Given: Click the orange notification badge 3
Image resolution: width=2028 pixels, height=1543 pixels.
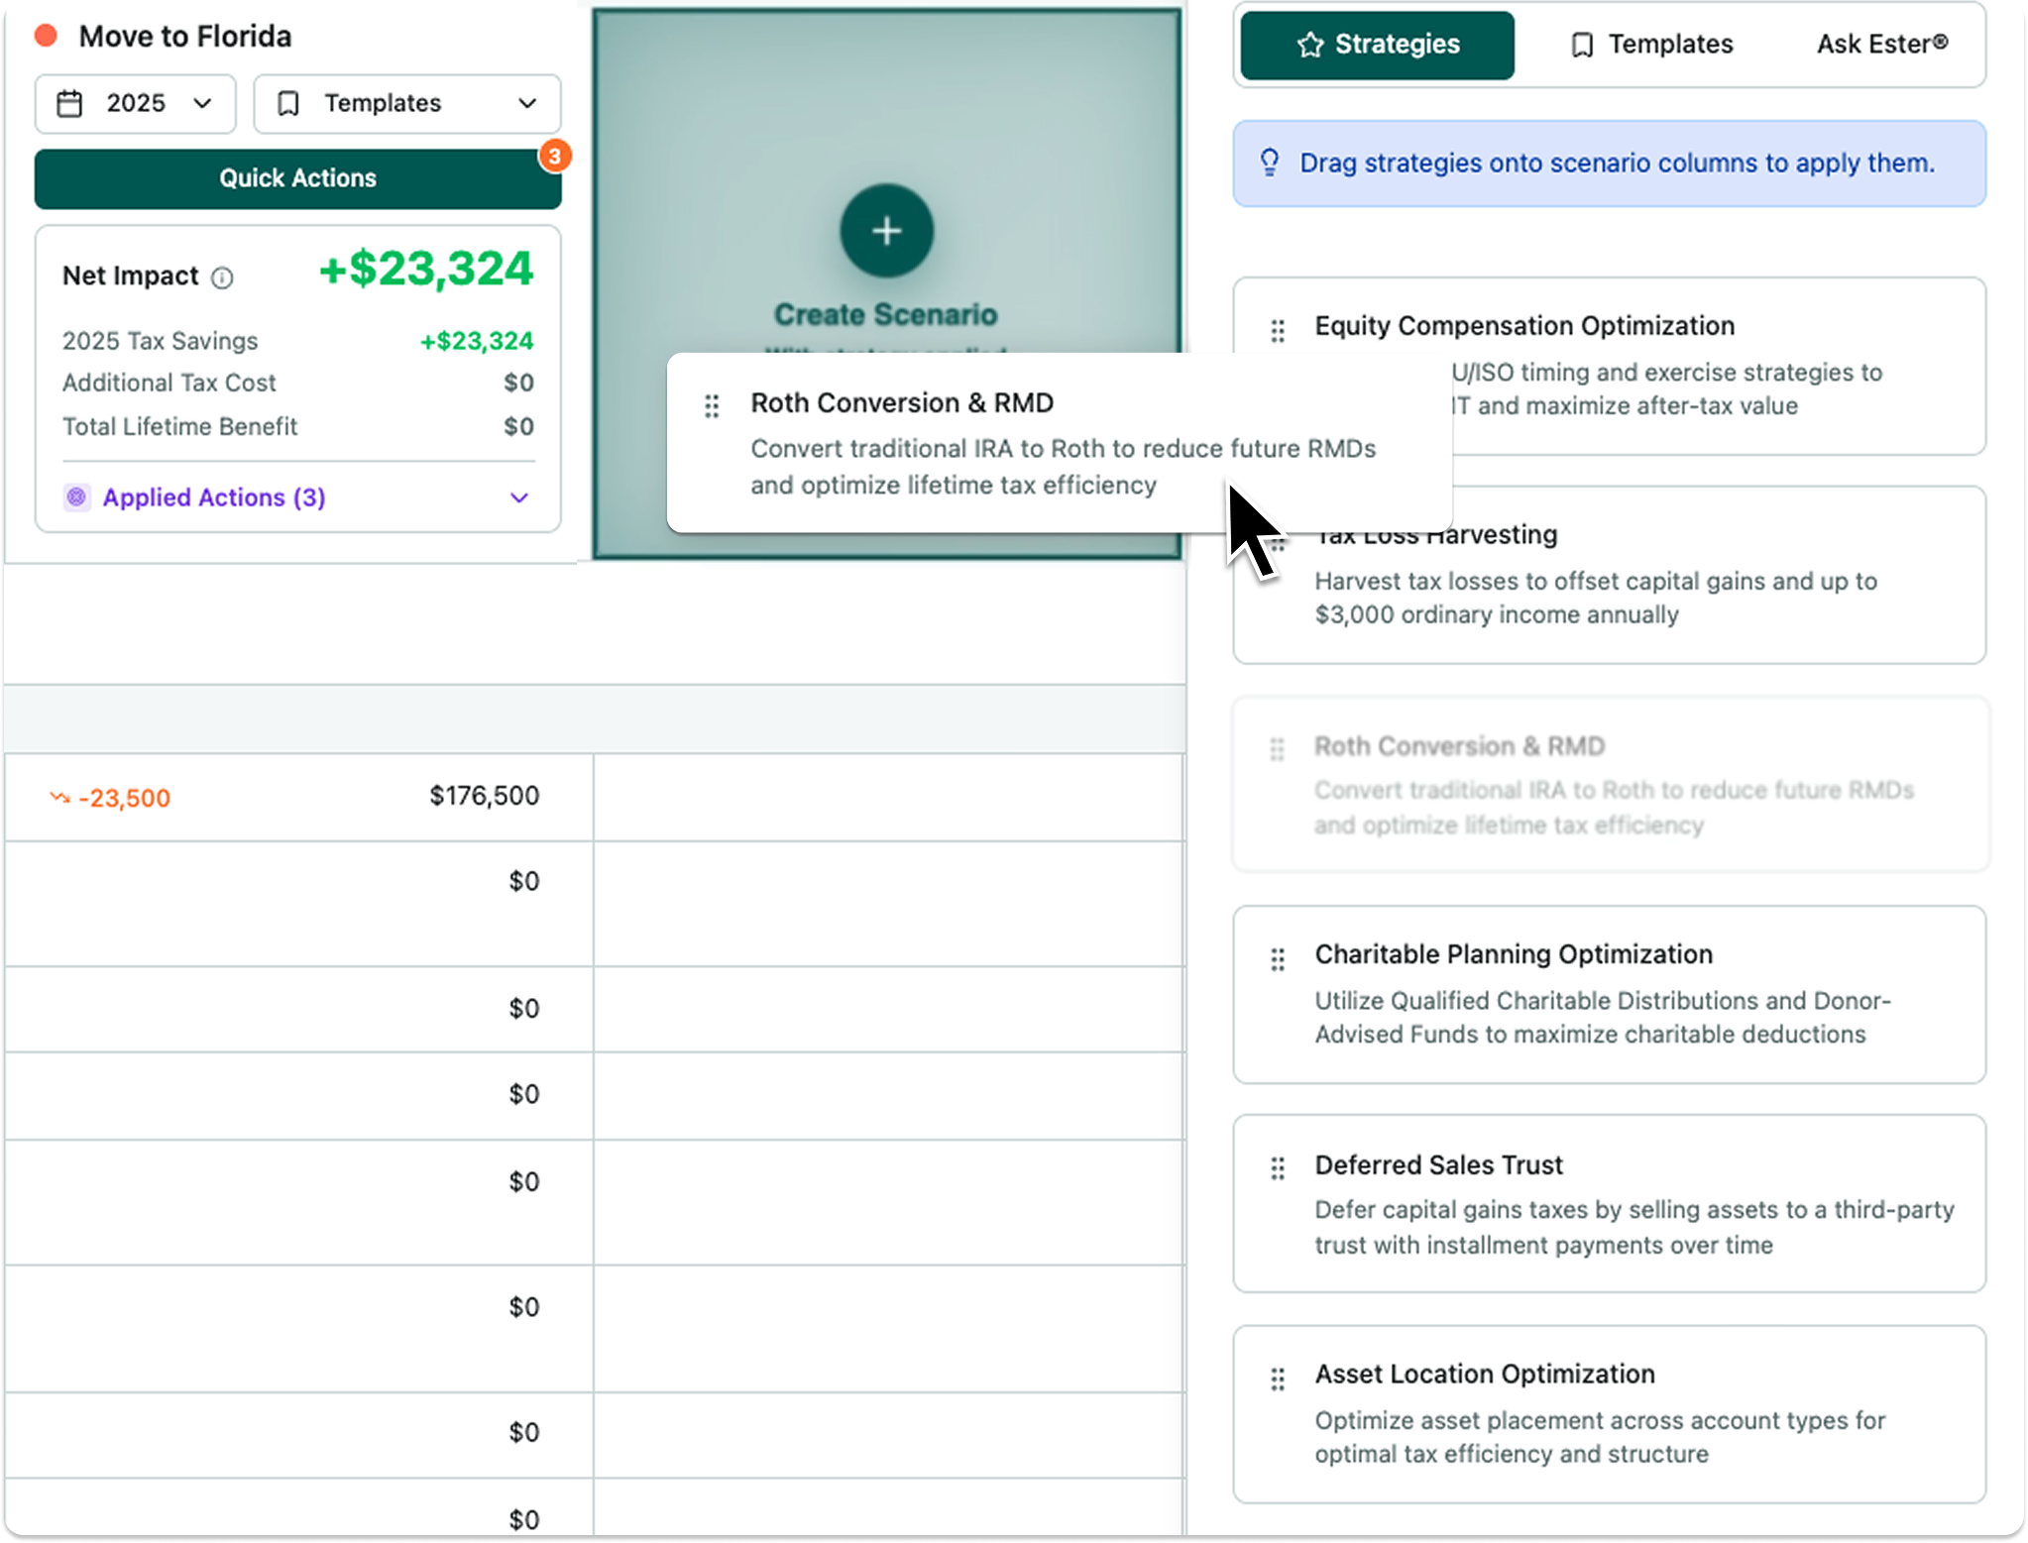Looking at the screenshot, I should [x=555, y=156].
